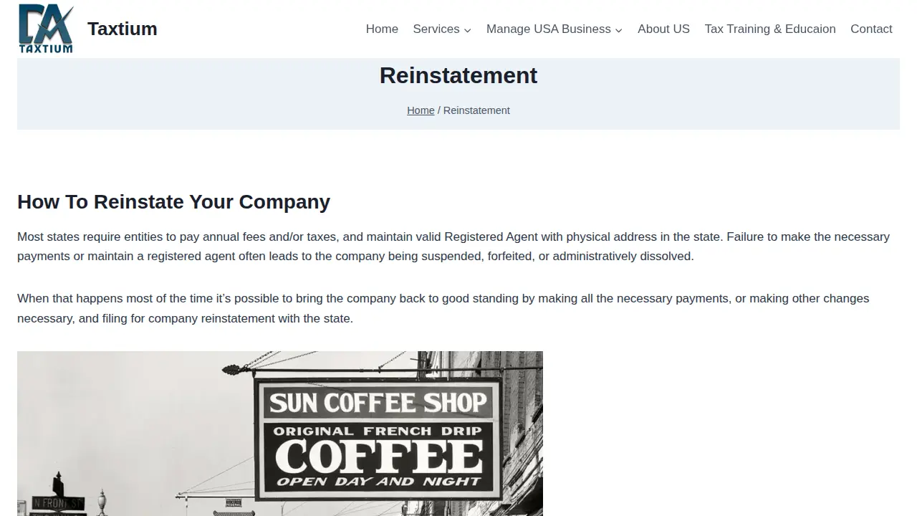
Task: Click the How To Reinstate Your Company heading
Action: [173, 201]
